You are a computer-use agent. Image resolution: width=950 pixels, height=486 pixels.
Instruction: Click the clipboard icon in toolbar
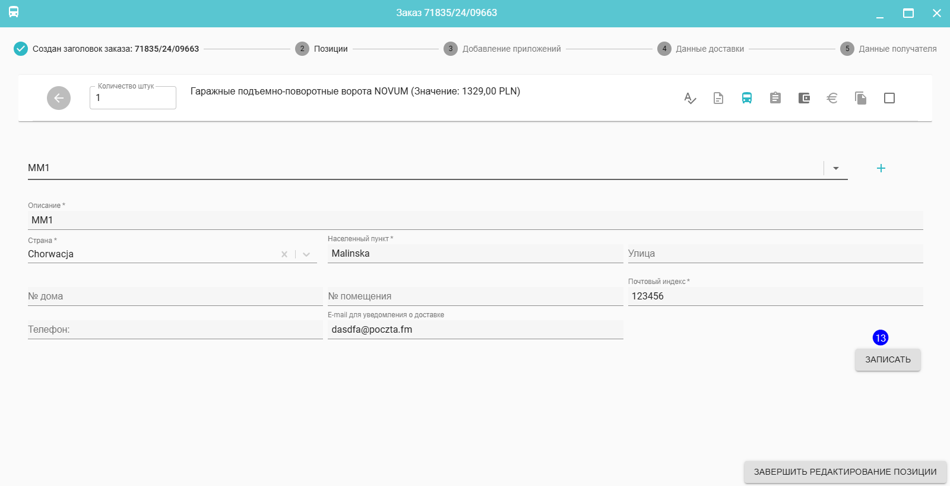point(775,98)
